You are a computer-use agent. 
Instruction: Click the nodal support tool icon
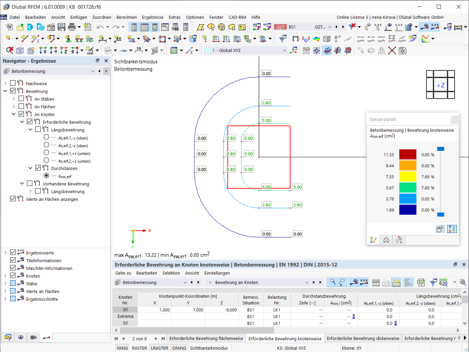coord(68,39)
